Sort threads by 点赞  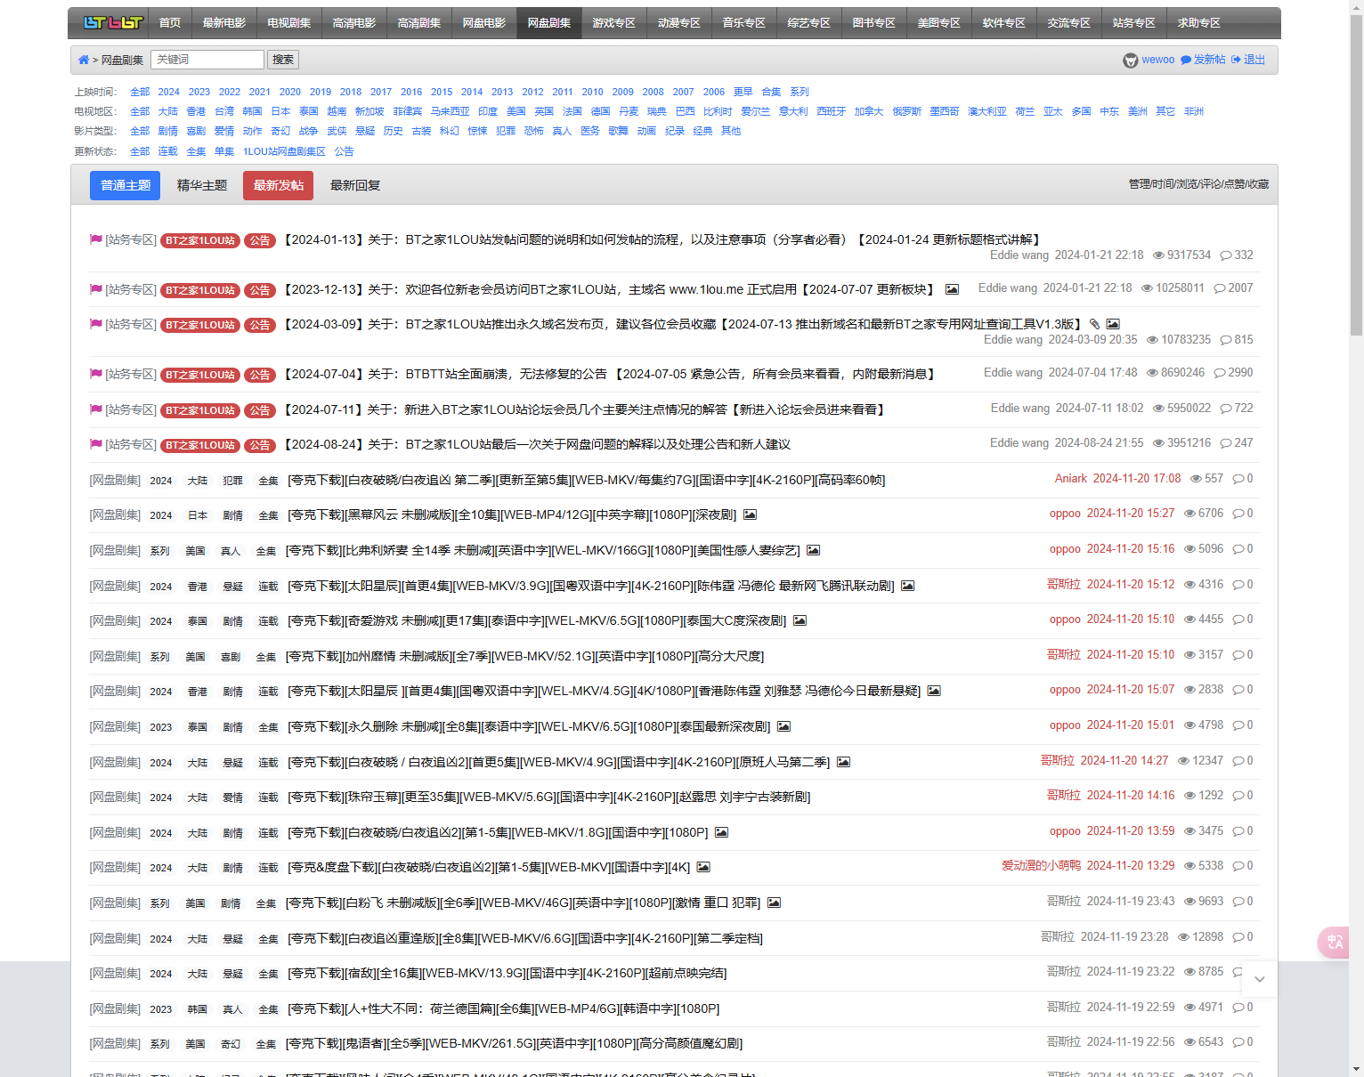coord(1234,183)
